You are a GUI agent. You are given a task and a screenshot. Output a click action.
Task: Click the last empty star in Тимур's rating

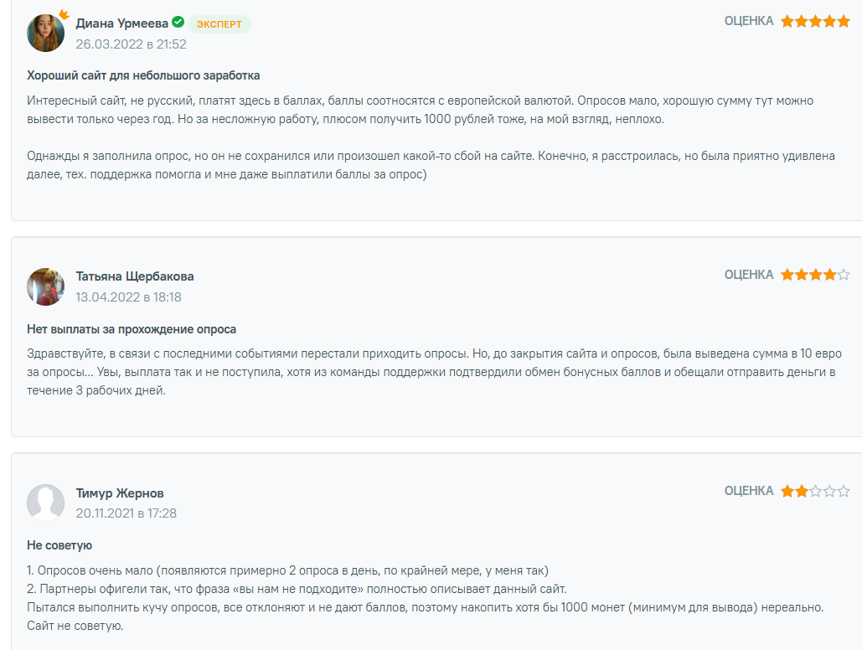[x=844, y=491]
